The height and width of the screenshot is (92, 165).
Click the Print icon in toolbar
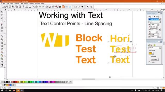coord(20,7)
